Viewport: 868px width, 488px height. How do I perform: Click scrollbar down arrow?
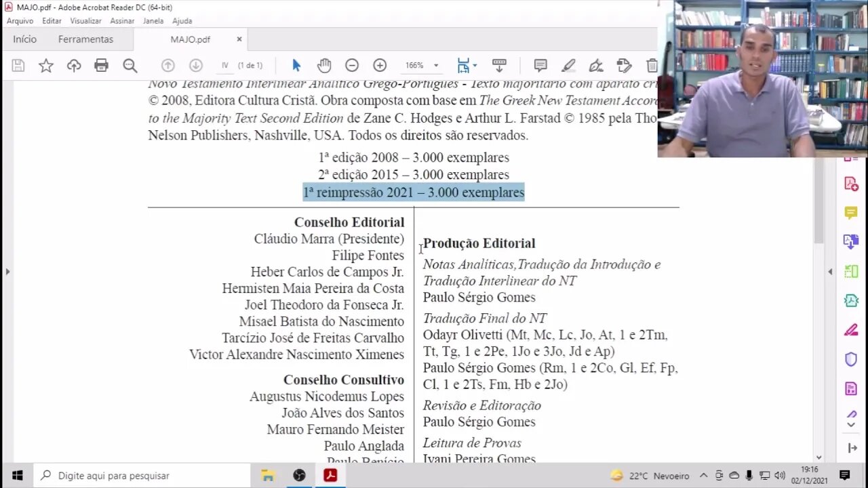pos(818,458)
